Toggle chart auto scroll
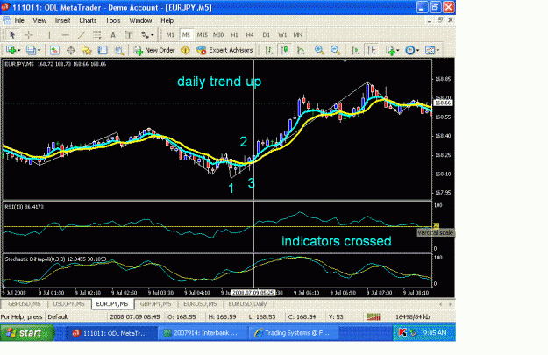Screen dimensions: 548x355 pyautogui.click(x=355, y=50)
